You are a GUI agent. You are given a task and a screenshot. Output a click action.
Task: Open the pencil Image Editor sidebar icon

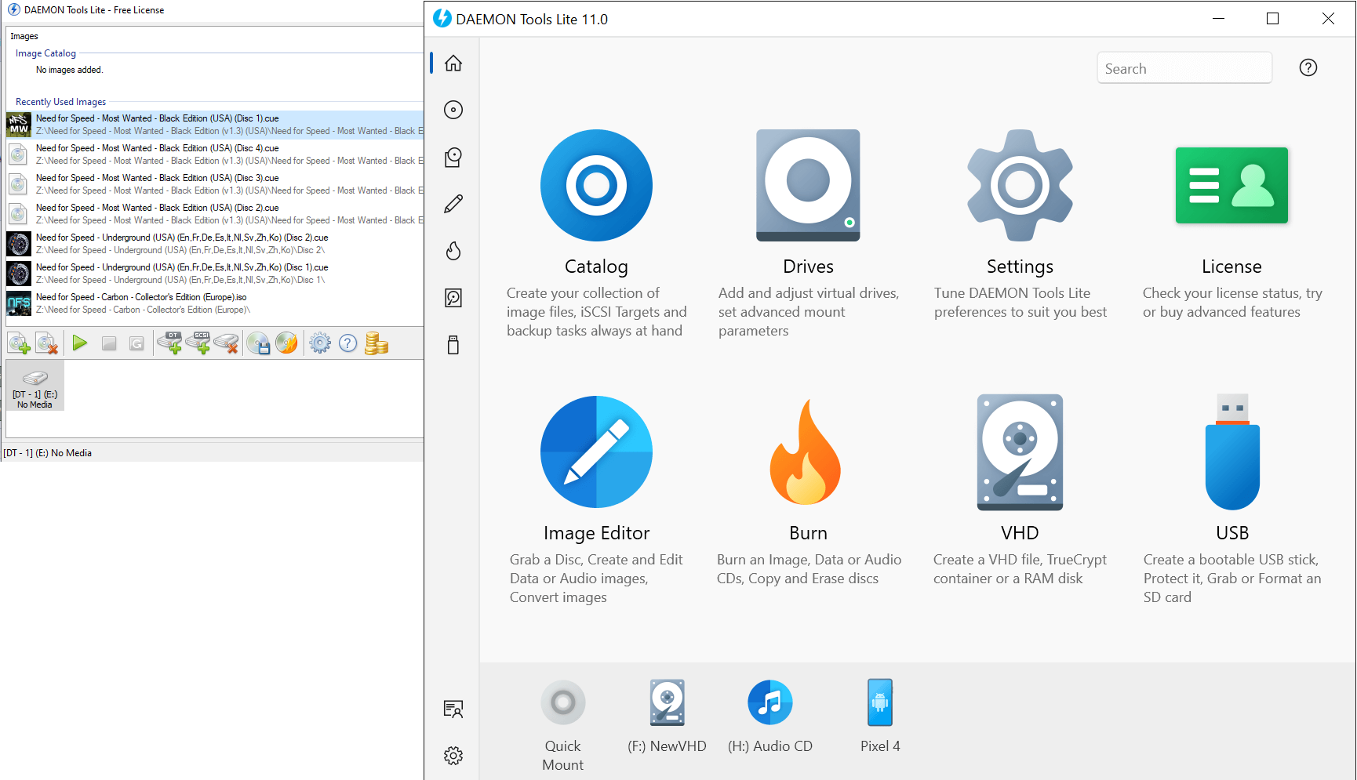453,204
